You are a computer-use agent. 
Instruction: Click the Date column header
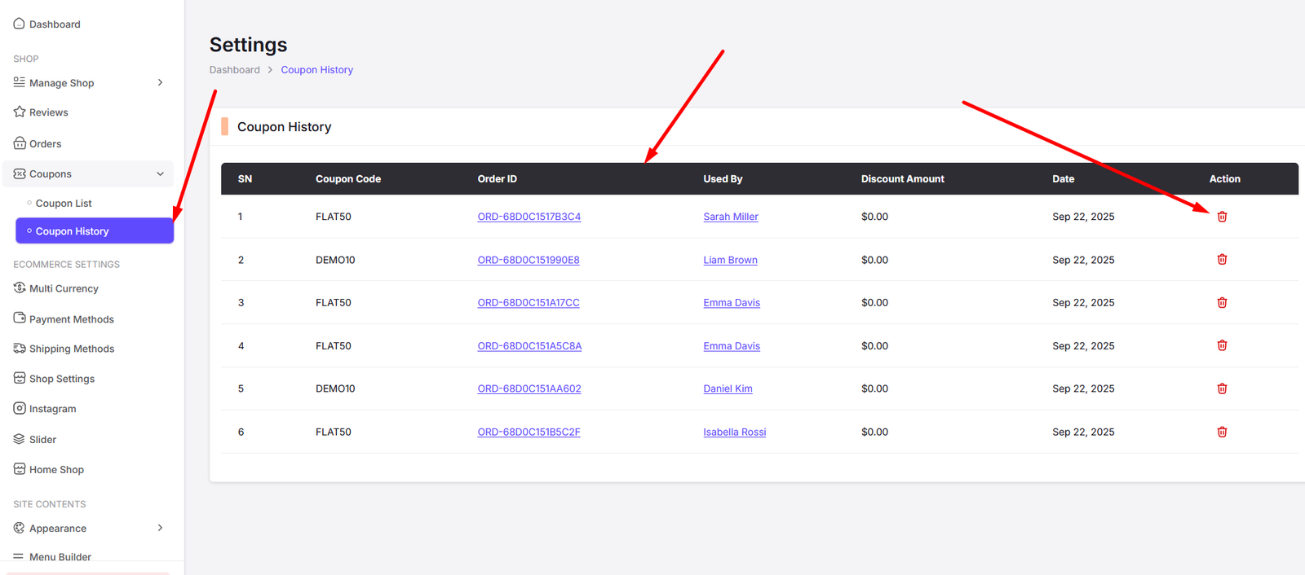tap(1063, 179)
